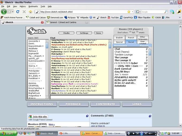The height and width of the screenshot is (136, 182).
Task: Open the Start menu
Action: click(x=9, y=133)
